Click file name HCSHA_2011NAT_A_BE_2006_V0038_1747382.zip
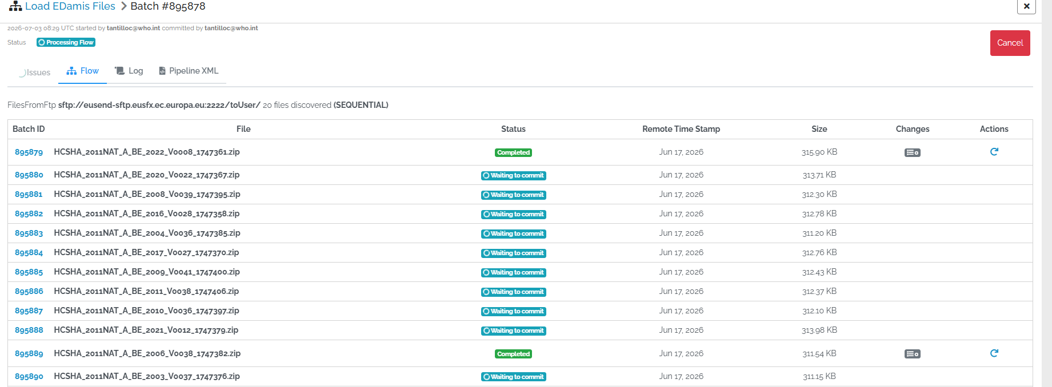1052x387 pixels. click(147, 353)
